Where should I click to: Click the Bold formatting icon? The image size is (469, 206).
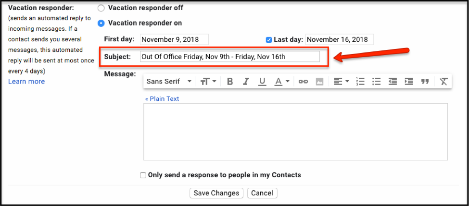[x=230, y=82]
